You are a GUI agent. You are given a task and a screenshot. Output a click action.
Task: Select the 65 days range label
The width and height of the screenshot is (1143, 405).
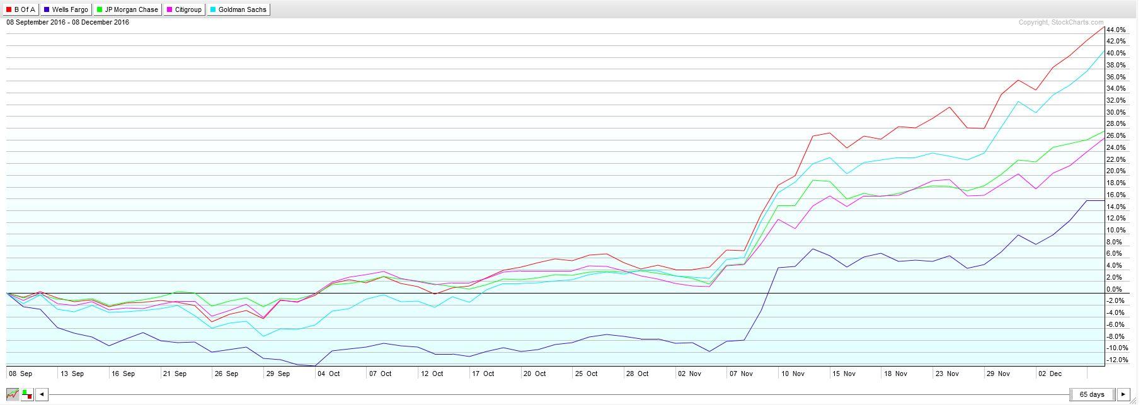[x=1092, y=394]
